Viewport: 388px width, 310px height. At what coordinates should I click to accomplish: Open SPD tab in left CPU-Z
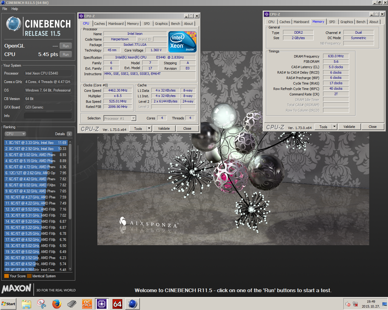[x=147, y=24]
